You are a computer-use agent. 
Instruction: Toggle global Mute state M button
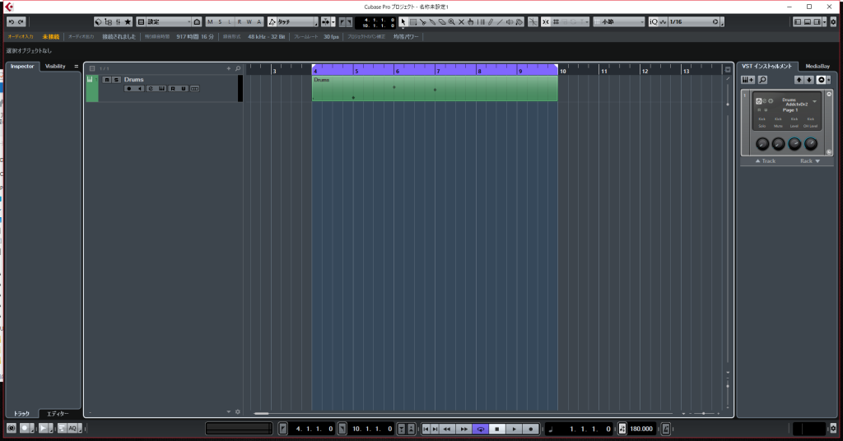[210, 22]
